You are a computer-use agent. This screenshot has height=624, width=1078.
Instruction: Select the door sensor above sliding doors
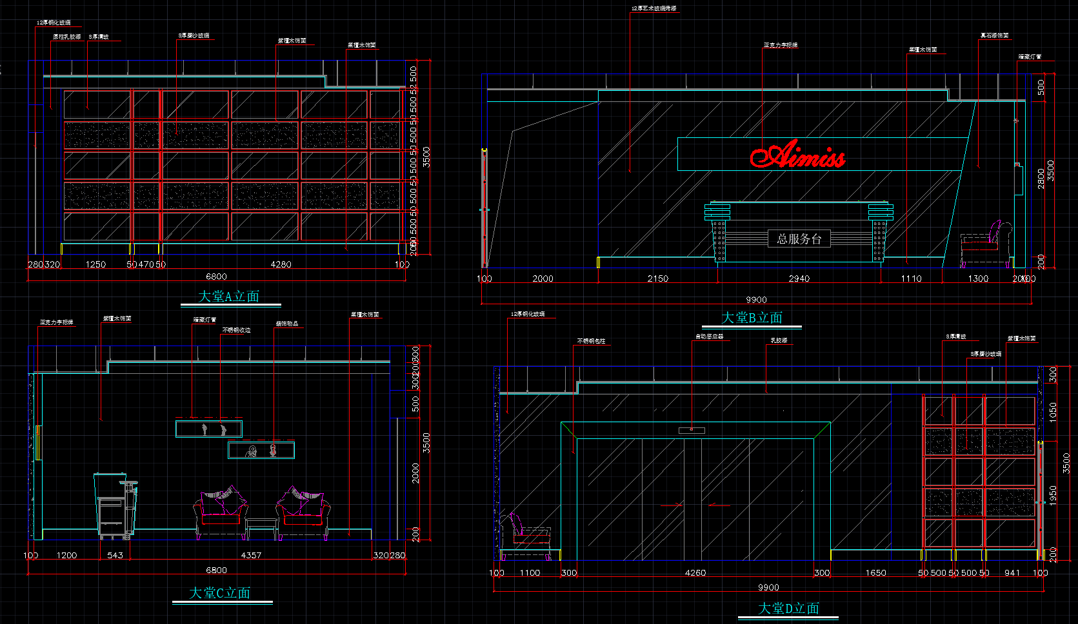pos(692,430)
